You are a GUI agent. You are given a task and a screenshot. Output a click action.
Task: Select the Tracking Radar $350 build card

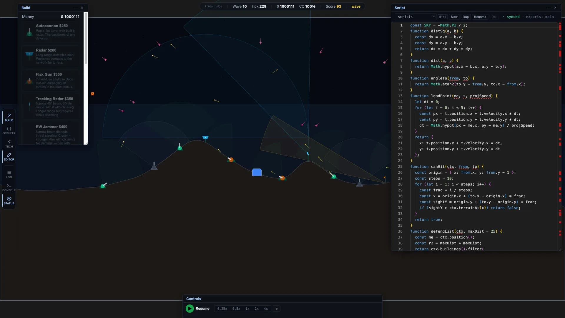(51, 107)
